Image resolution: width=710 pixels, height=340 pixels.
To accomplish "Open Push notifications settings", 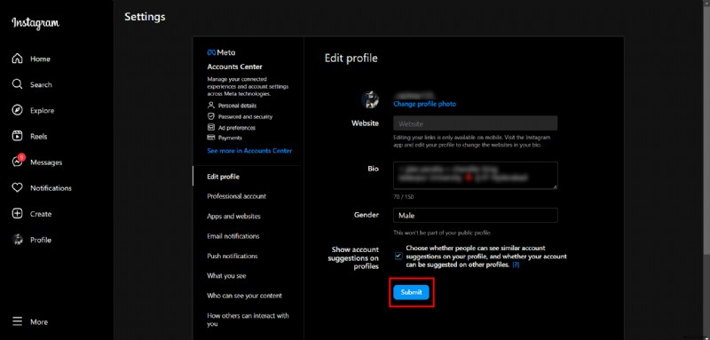I will click(x=233, y=257).
